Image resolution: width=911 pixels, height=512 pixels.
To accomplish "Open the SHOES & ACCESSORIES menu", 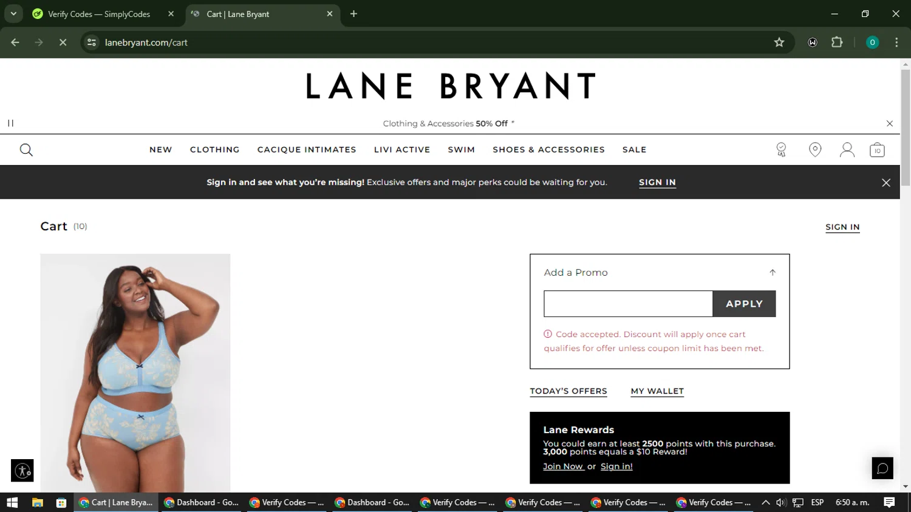I will (548, 149).
